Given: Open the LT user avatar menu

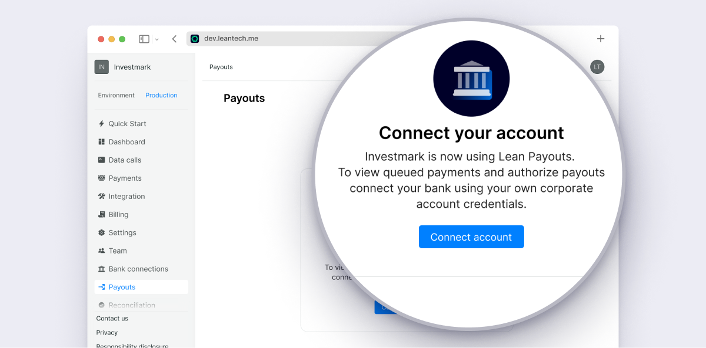Looking at the screenshot, I should point(597,67).
